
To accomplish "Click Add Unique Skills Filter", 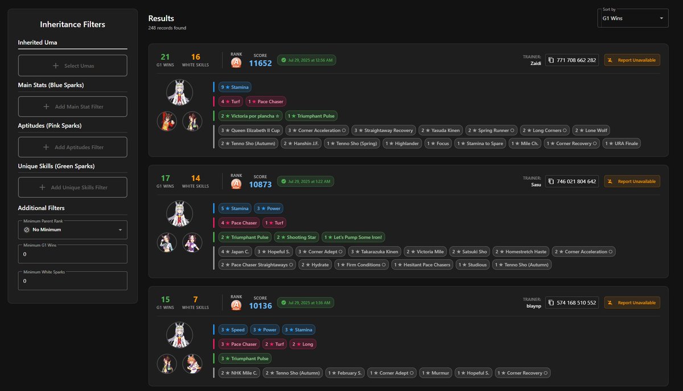I will (x=72, y=187).
